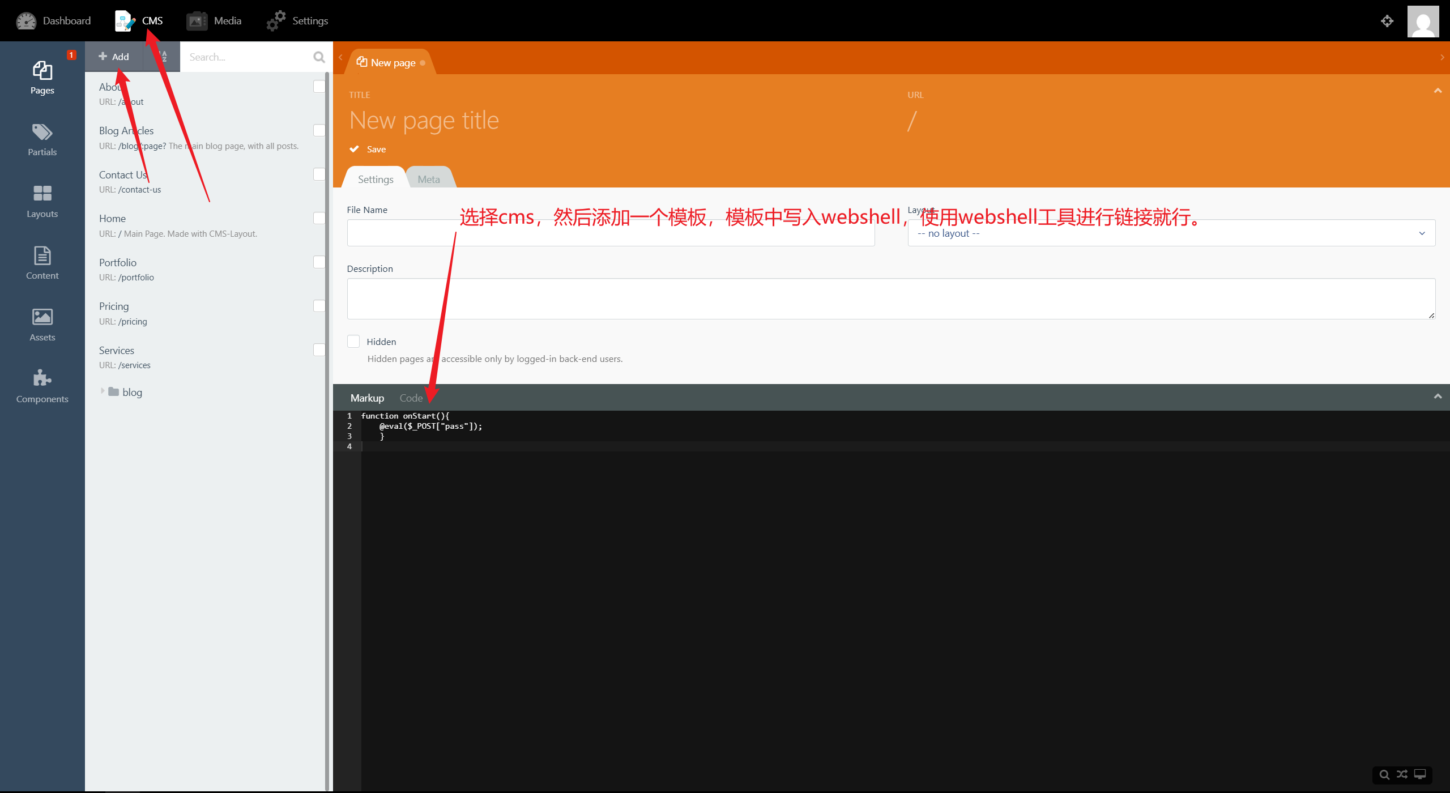Image resolution: width=1450 pixels, height=793 pixels.
Task: Check the Portfolio page checkbox
Action: tap(319, 262)
